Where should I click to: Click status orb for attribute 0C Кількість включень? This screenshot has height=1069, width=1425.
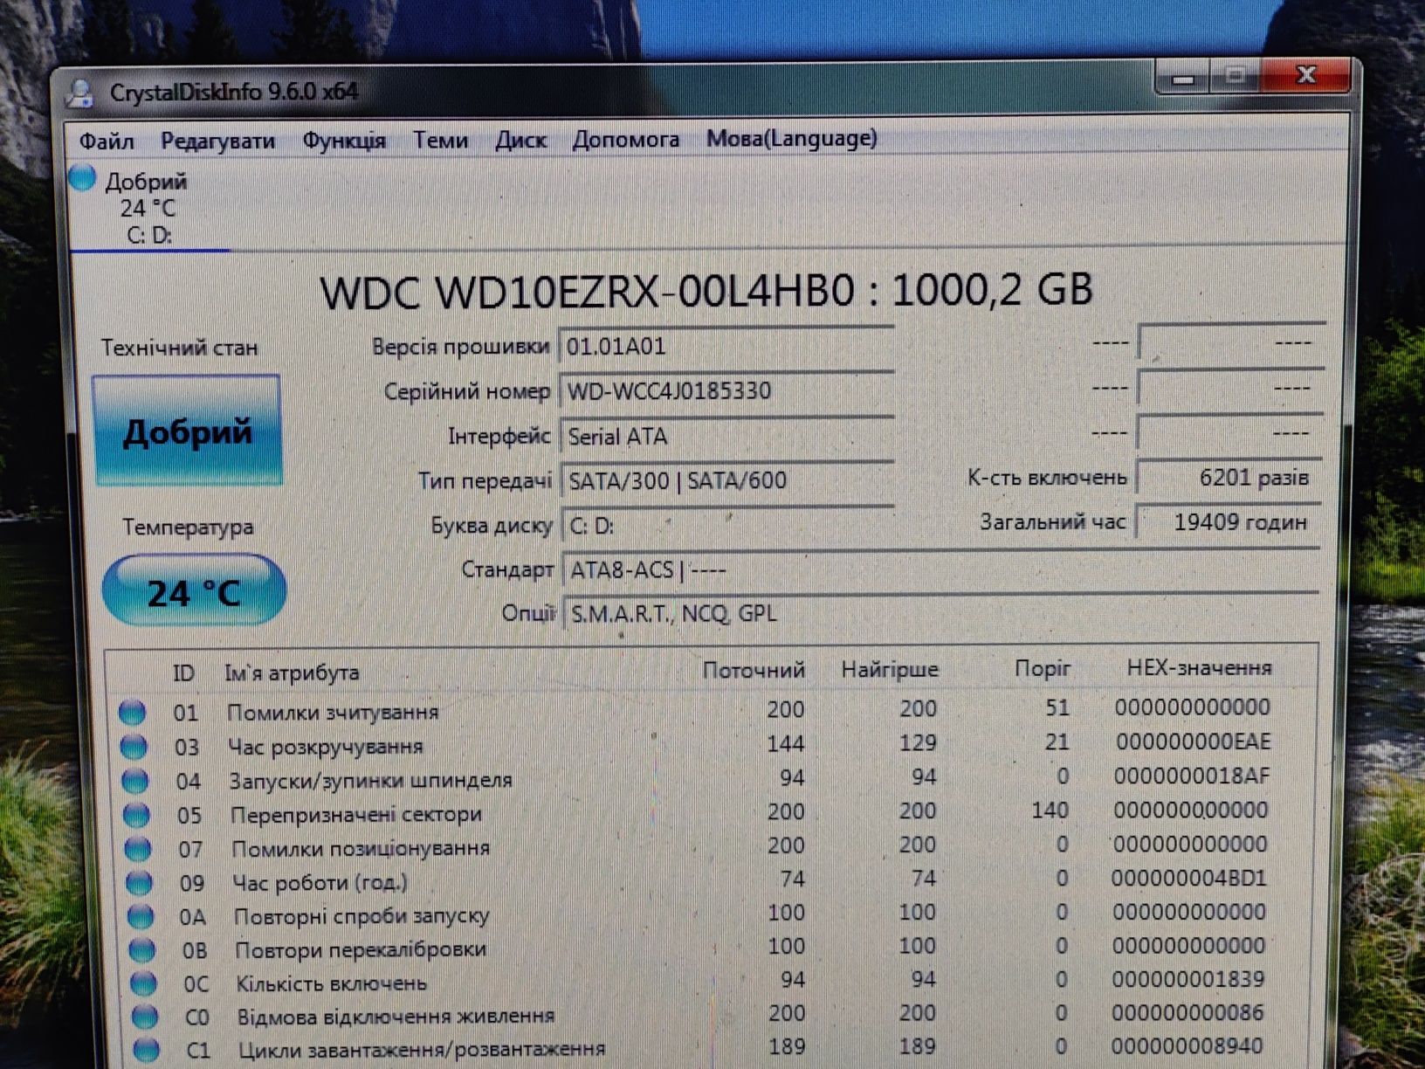coord(143,983)
